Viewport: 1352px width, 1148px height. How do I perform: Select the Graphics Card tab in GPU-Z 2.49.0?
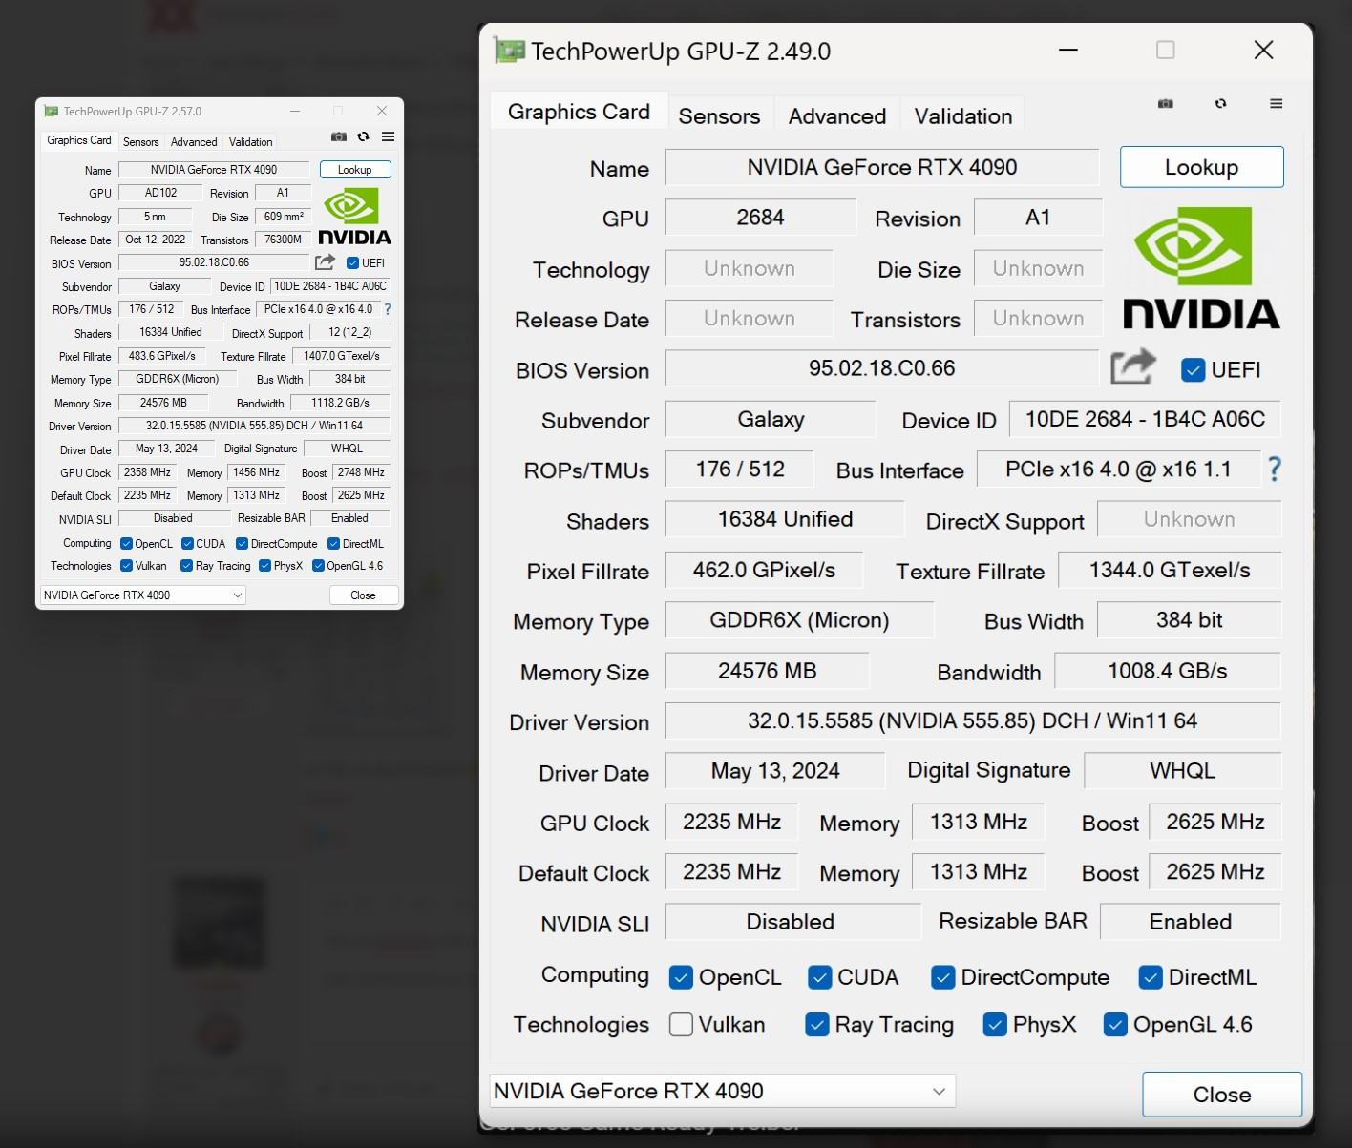[x=579, y=112]
